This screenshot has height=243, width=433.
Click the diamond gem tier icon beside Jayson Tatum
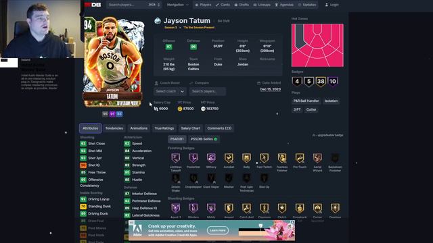(158, 21)
